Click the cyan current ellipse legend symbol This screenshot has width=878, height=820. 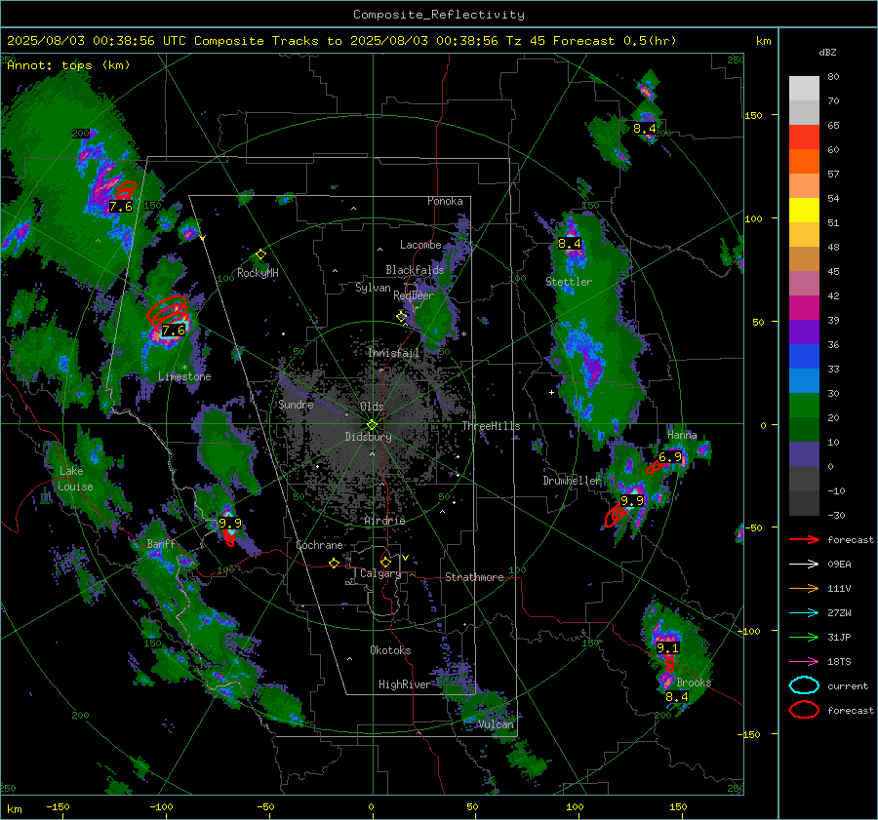tap(804, 685)
